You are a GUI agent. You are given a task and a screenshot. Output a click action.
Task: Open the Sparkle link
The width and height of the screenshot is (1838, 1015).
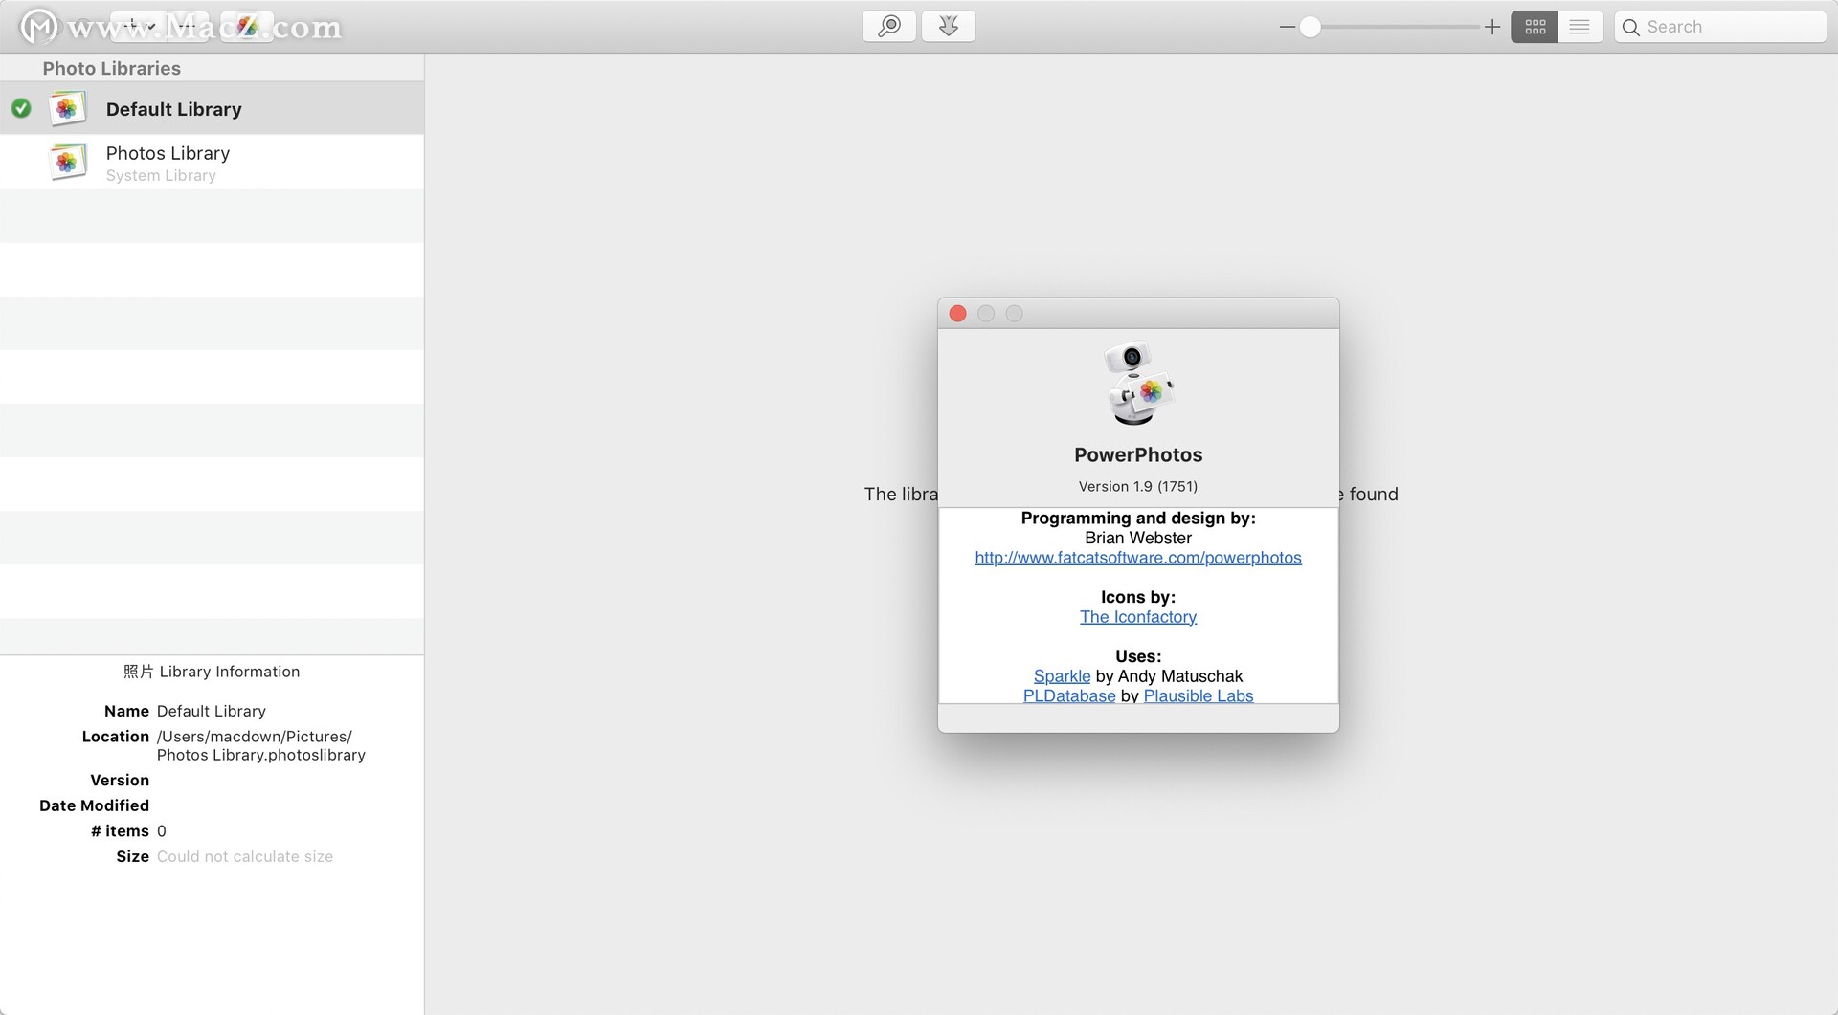tap(1062, 676)
